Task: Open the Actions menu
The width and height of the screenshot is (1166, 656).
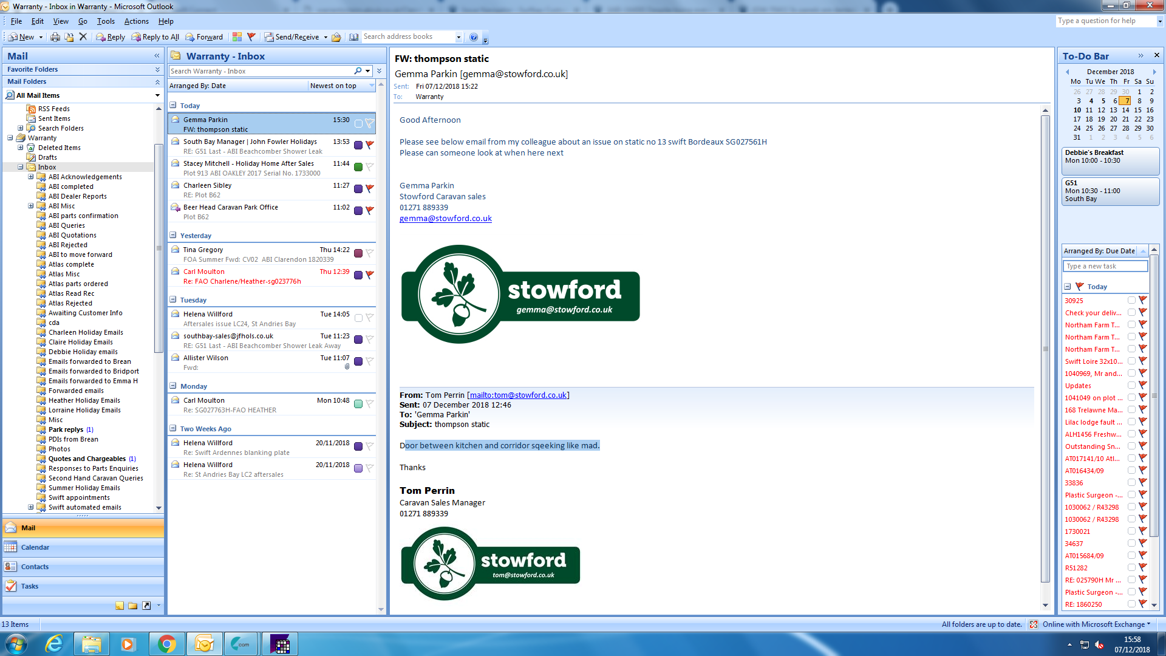Action: (136, 21)
